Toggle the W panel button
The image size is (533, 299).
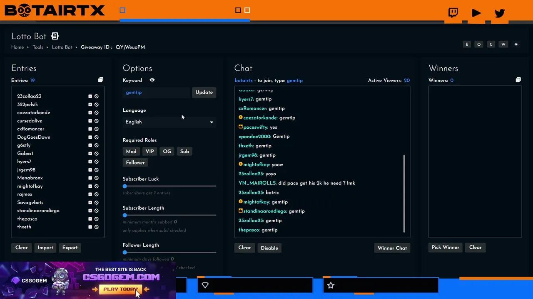[x=503, y=44]
